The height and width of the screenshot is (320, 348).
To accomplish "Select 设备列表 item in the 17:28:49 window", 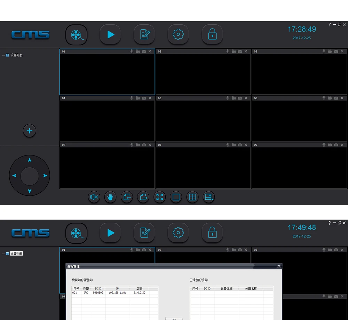I will (16, 55).
